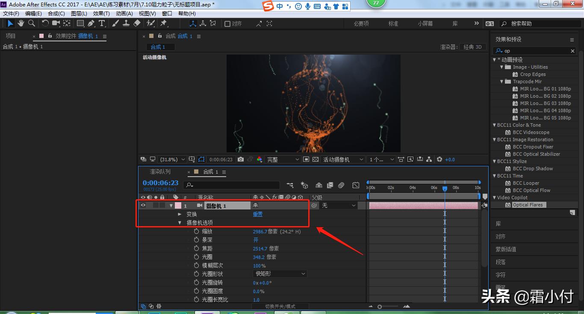The height and width of the screenshot is (314, 584).
Task: Select the Selection arrow tool
Action: tap(11, 23)
